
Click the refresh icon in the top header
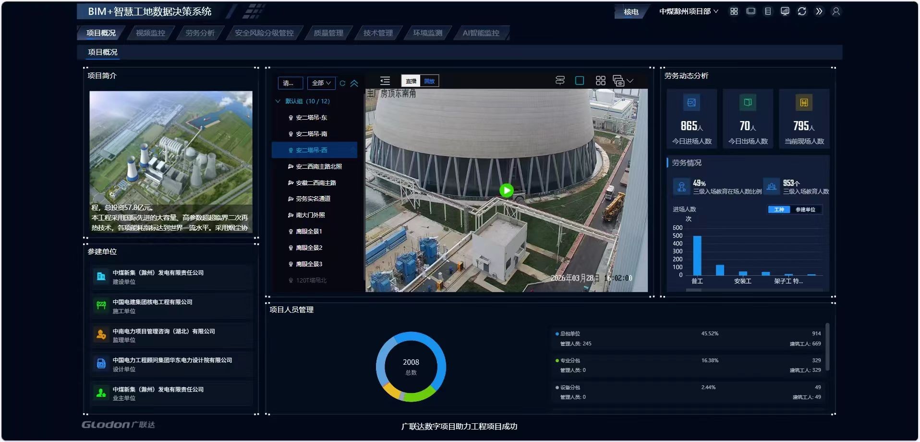click(x=802, y=12)
